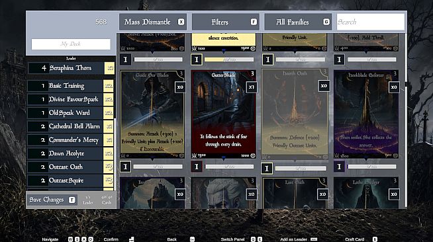Select the Last Oath card
Viewport: 433px width, 242px height.
[295, 193]
